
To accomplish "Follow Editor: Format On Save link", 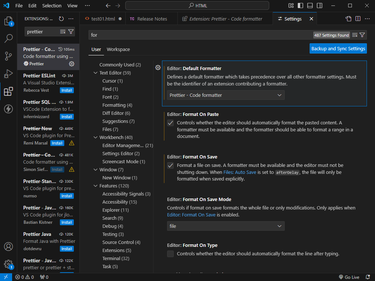I will pyautogui.click(x=191, y=215).
